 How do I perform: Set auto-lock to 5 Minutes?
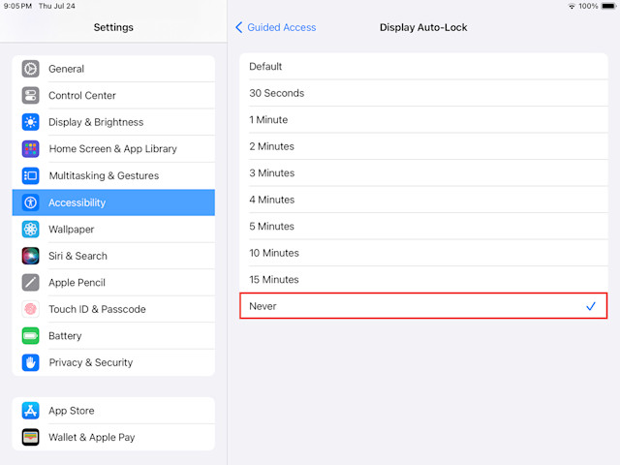[x=423, y=226]
